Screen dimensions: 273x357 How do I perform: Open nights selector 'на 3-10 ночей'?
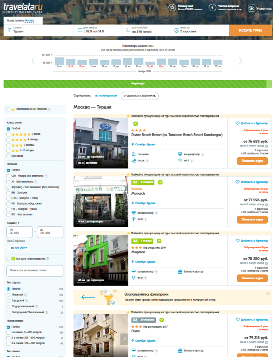146,30
